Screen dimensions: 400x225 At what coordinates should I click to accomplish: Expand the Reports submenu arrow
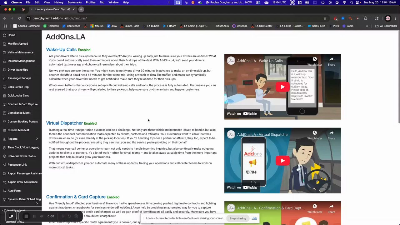point(37,139)
